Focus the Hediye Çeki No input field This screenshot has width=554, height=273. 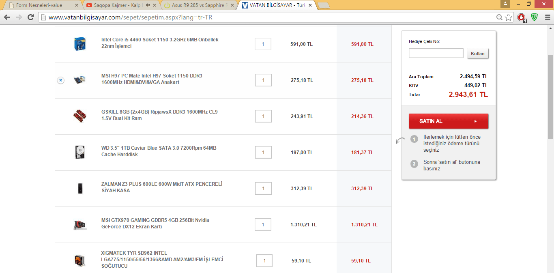[x=436, y=53]
